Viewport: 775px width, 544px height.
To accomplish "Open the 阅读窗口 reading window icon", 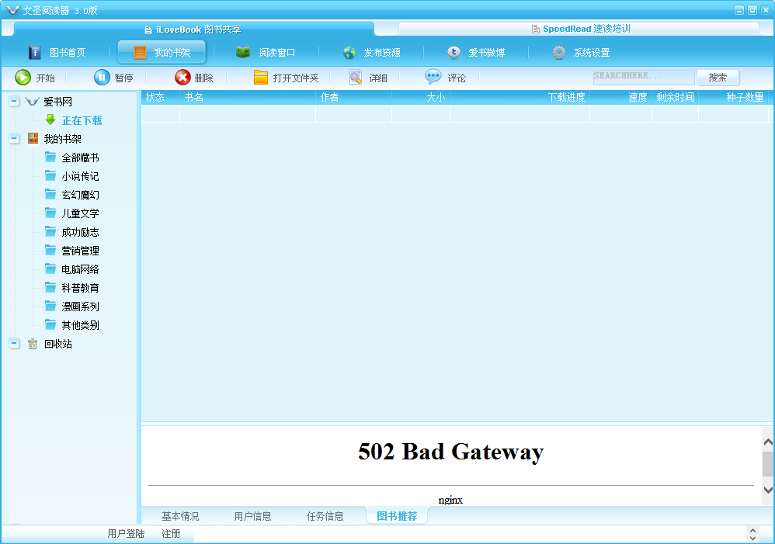I will [243, 52].
